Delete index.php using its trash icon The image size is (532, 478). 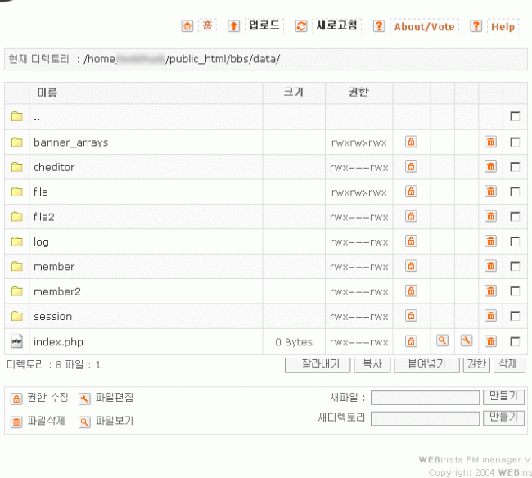click(x=490, y=341)
